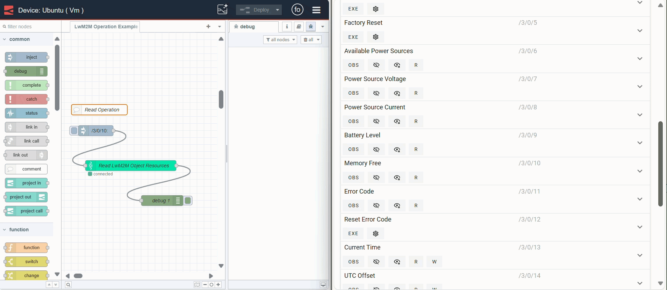The image size is (667, 290).
Task: Select the complete node in palette
Action: 27,85
